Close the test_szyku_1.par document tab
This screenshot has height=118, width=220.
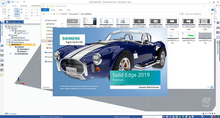pyautogui.click(x=23, y=22)
